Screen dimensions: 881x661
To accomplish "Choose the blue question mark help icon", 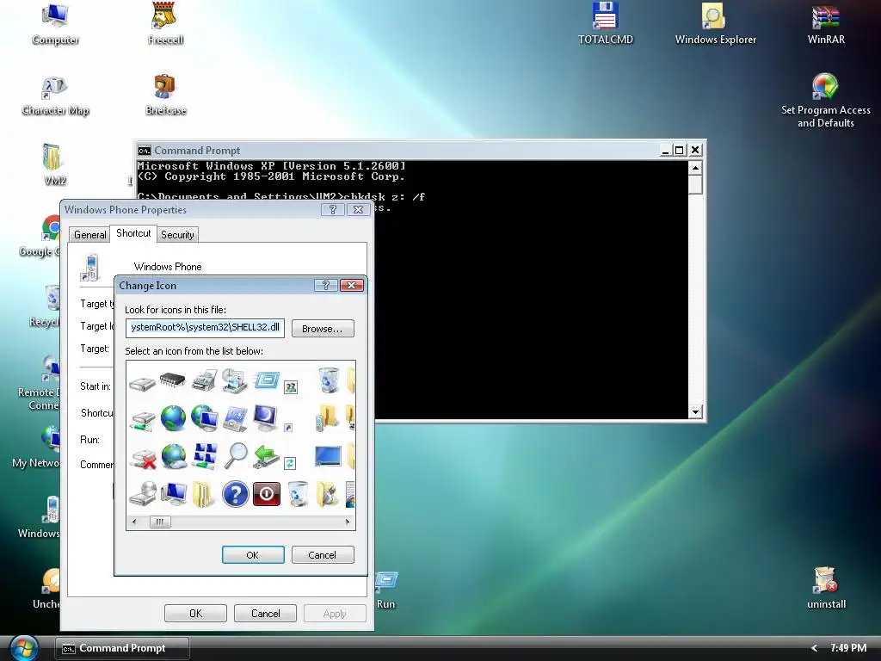I will pos(235,494).
